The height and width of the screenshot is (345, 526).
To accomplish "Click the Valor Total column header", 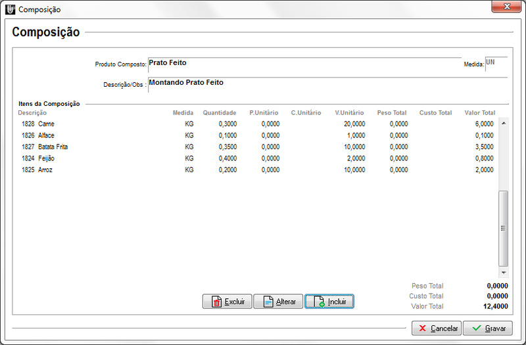I will [x=479, y=113].
